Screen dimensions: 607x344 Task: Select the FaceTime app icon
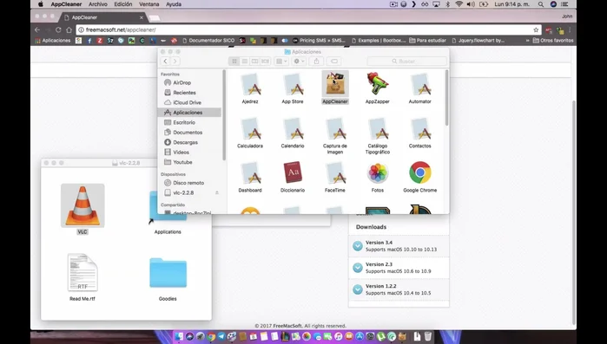pyautogui.click(x=335, y=172)
